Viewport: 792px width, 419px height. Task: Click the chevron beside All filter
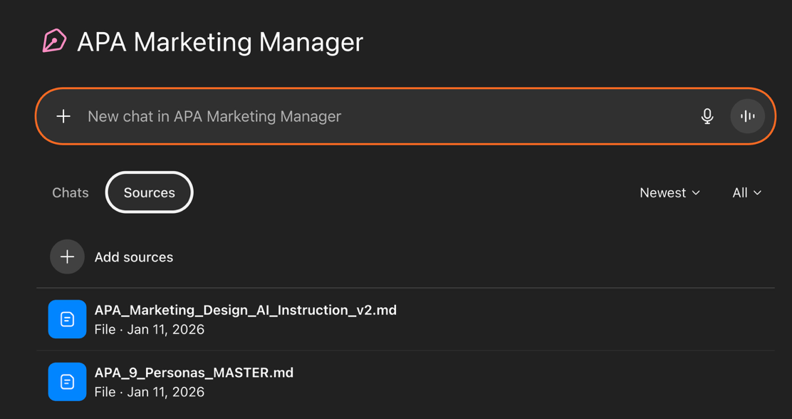(x=758, y=193)
